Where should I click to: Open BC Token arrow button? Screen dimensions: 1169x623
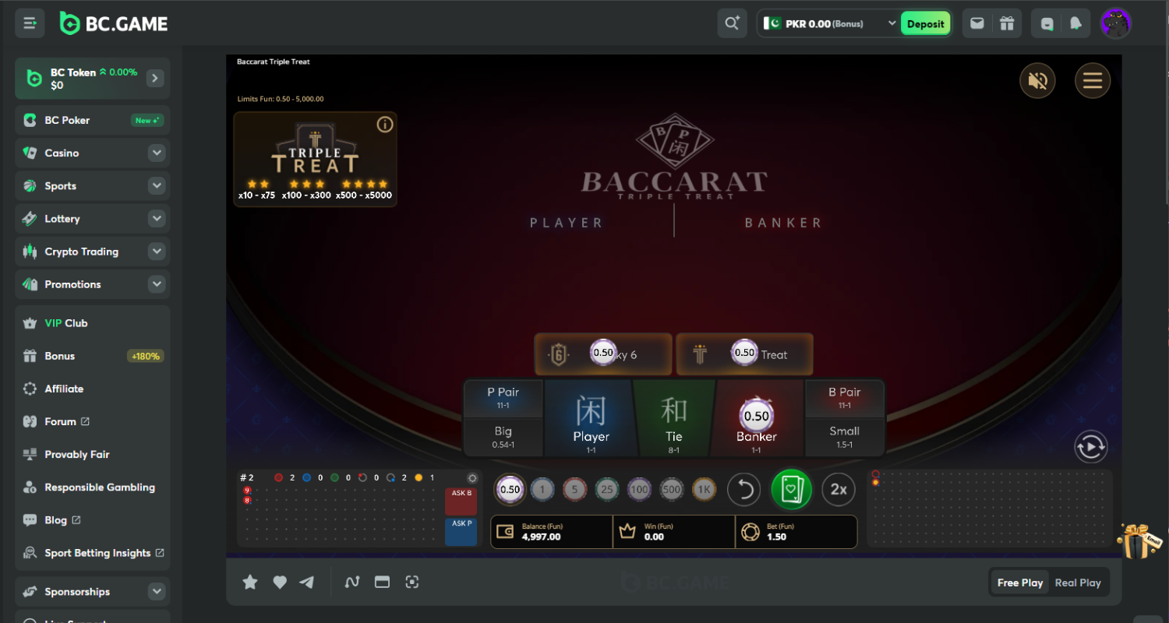pyautogui.click(x=155, y=78)
